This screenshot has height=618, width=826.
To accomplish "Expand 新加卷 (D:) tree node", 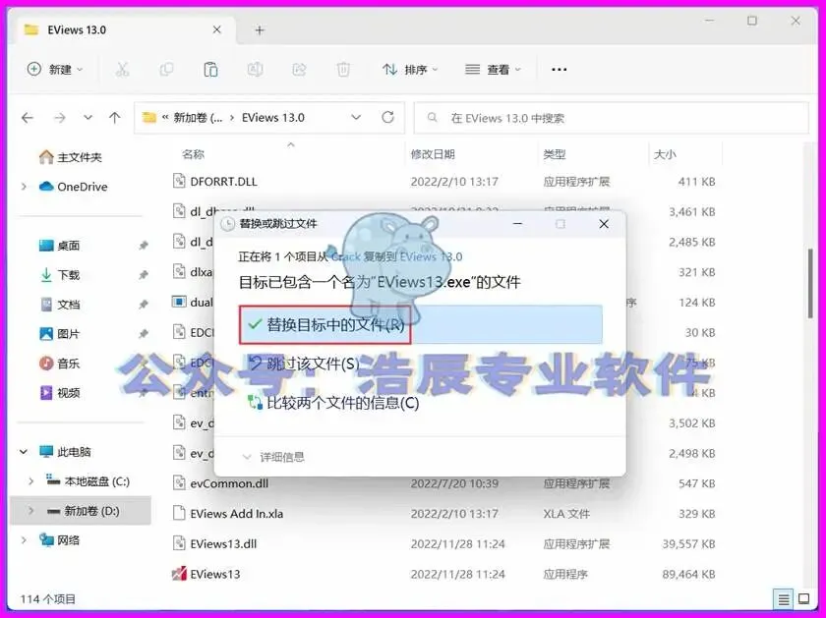I will (x=31, y=511).
